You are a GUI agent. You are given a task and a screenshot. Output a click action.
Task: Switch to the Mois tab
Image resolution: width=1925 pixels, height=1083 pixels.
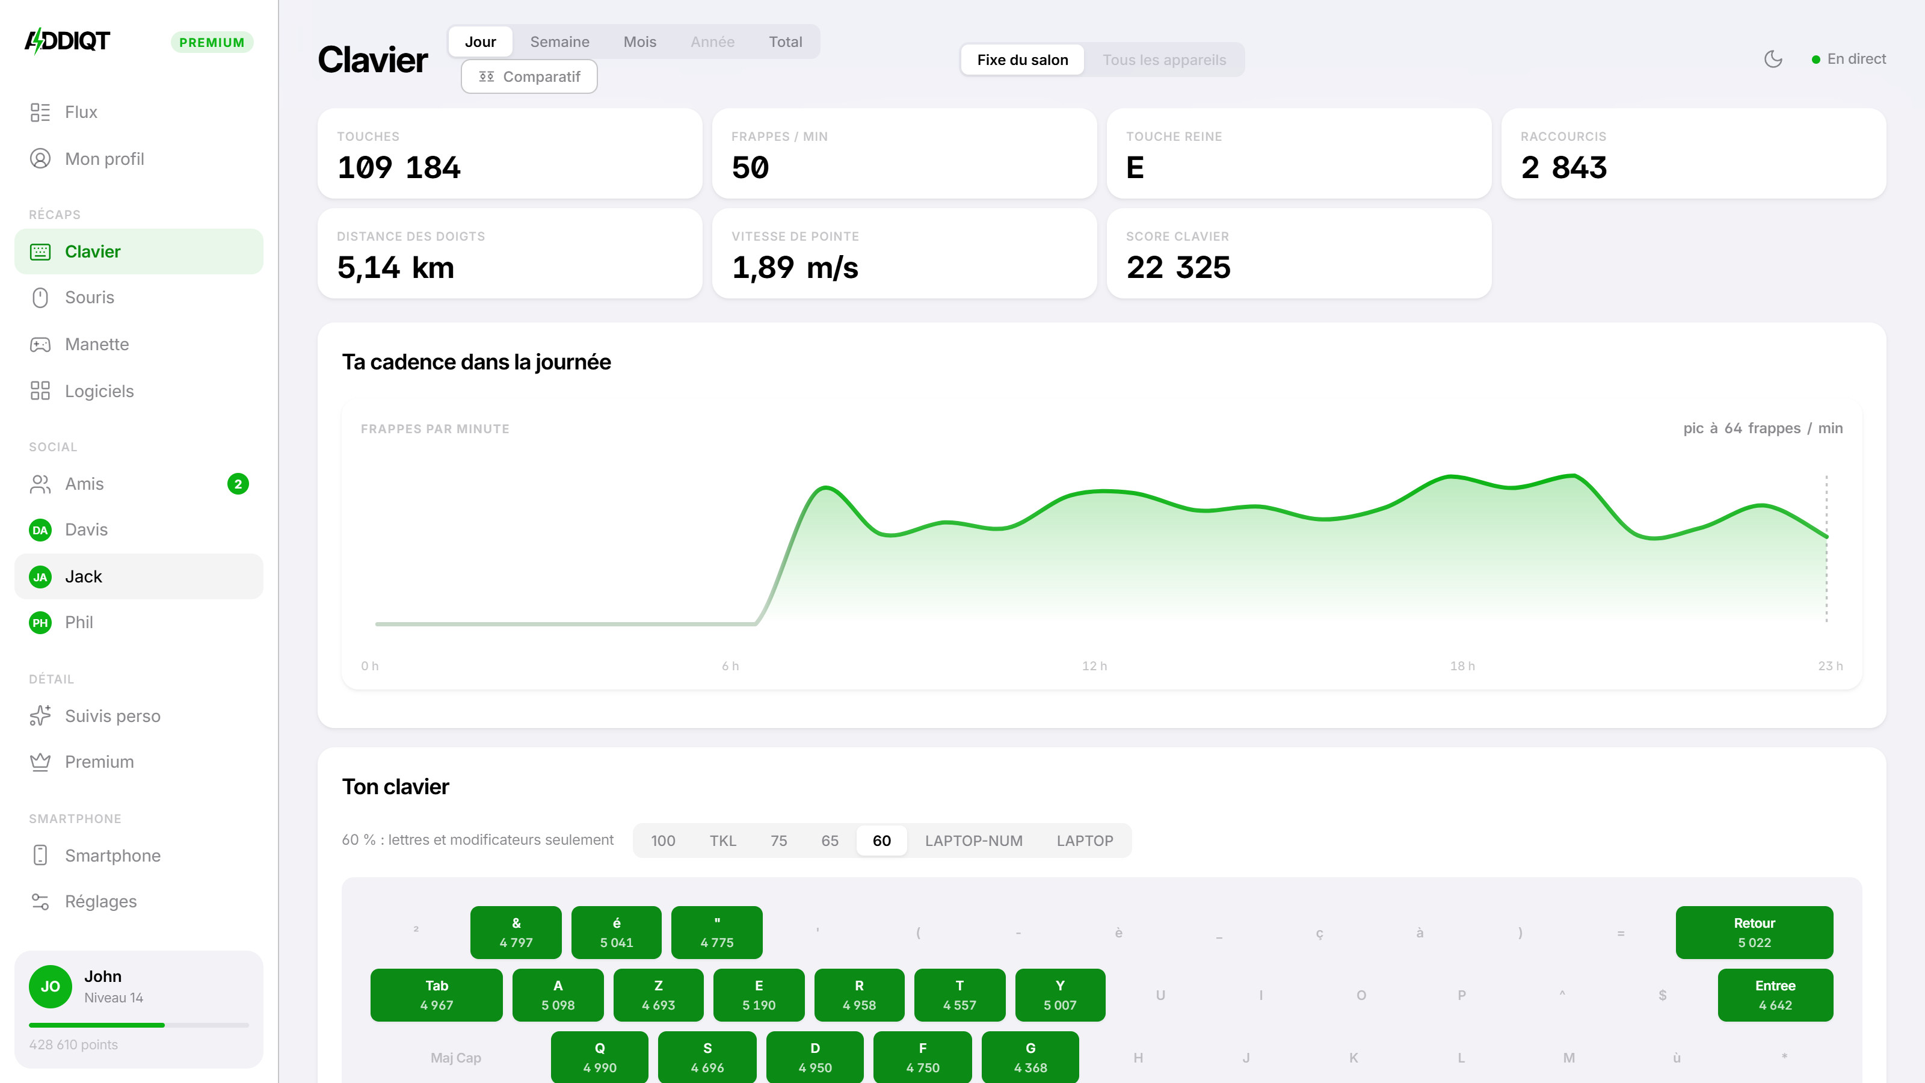pyautogui.click(x=639, y=42)
